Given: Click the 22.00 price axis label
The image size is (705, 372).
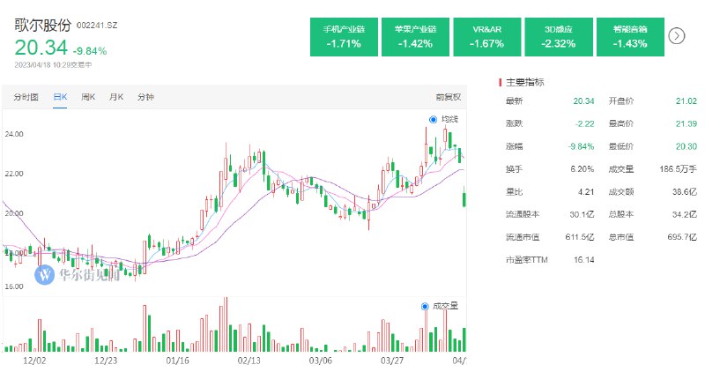Looking at the screenshot, I should (x=14, y=174).
